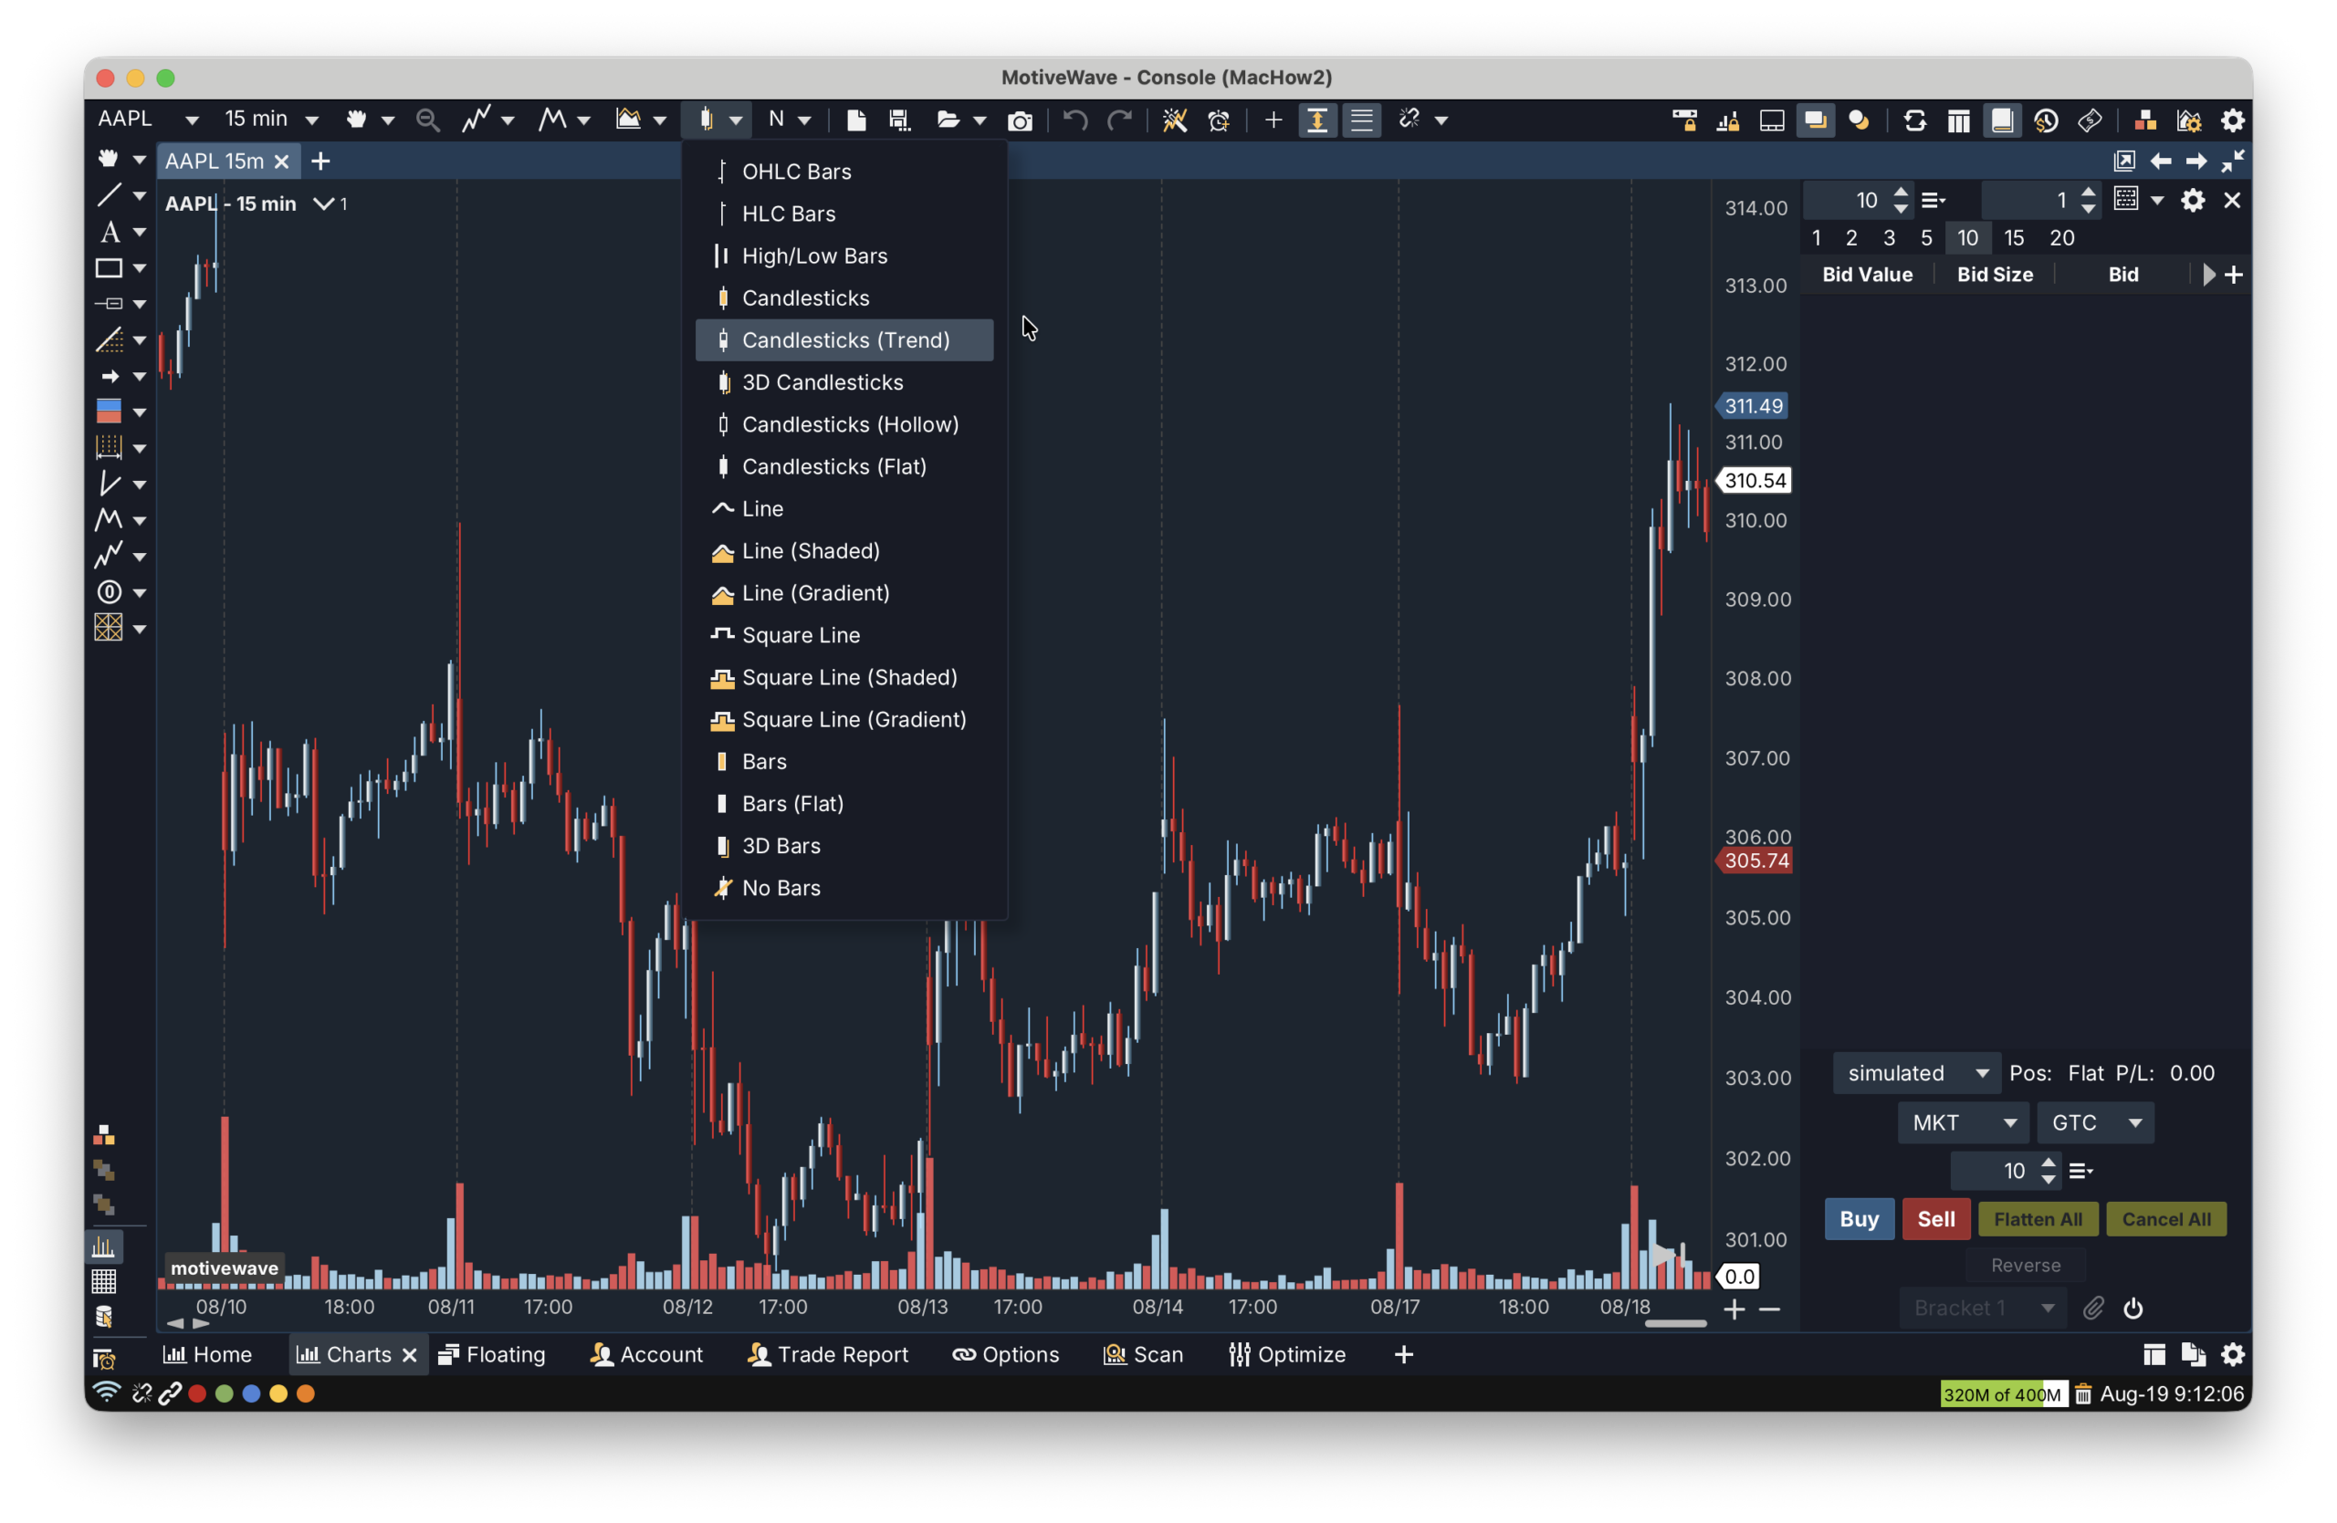Click the Cancel All button
This screenshot has width=2337, height=1523.
[x=2166, y=1219]
